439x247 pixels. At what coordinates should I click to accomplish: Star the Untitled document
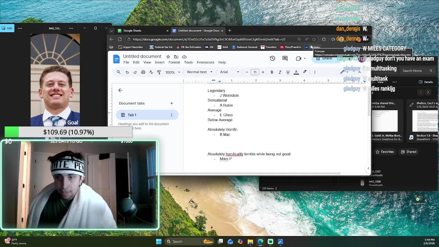(x=168, y=57)
